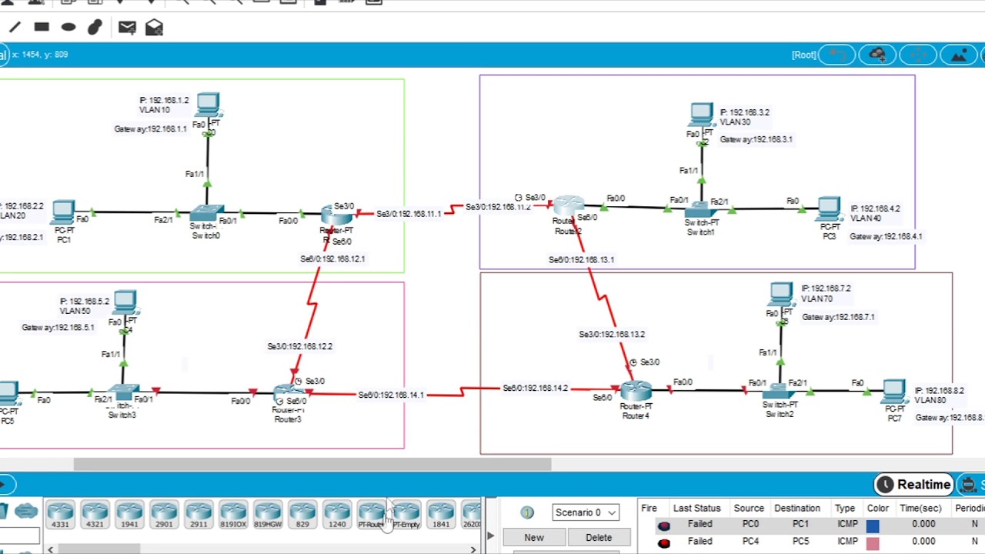Click the Source column header
This screenshot has width=985, height=554.
(748, 509)
